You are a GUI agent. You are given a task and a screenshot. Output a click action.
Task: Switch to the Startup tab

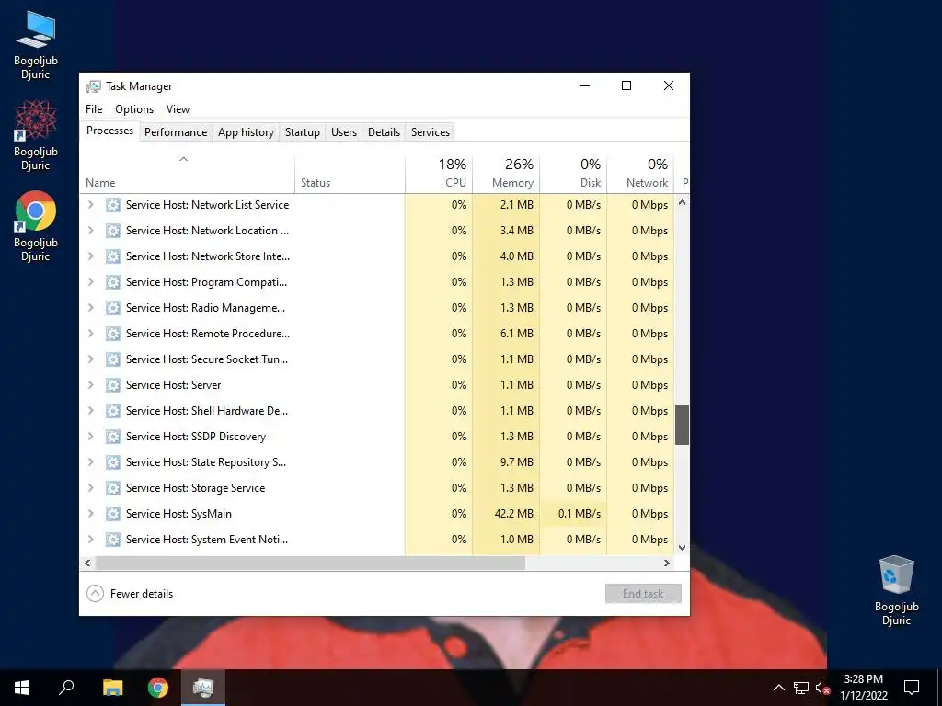(302, 132)
